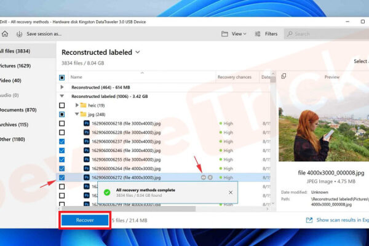
Task: Check the box for 1629060006218 file
Action: click(x=62, y=124)
